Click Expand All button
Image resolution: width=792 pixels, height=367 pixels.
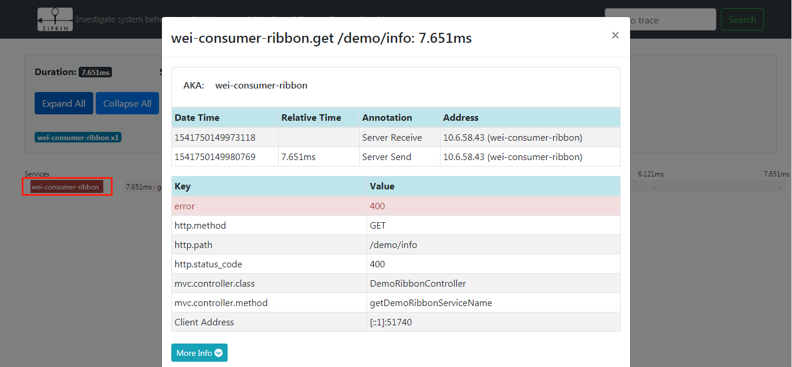63,103
